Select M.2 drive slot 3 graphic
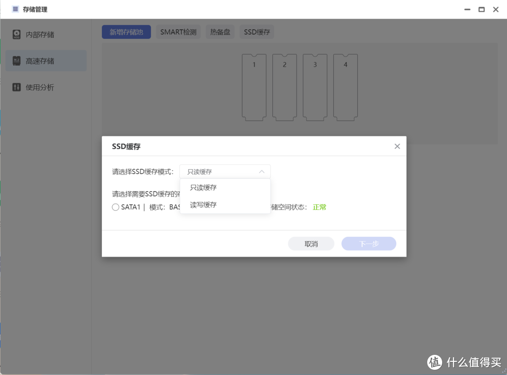Viewport: 507px width, 375px height. point(315,87)
